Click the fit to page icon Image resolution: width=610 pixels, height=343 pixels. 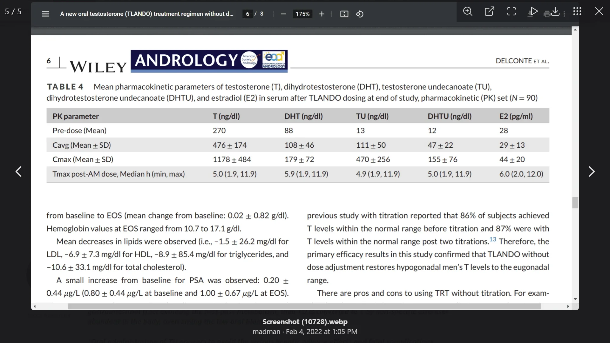[x=344, y=14]
